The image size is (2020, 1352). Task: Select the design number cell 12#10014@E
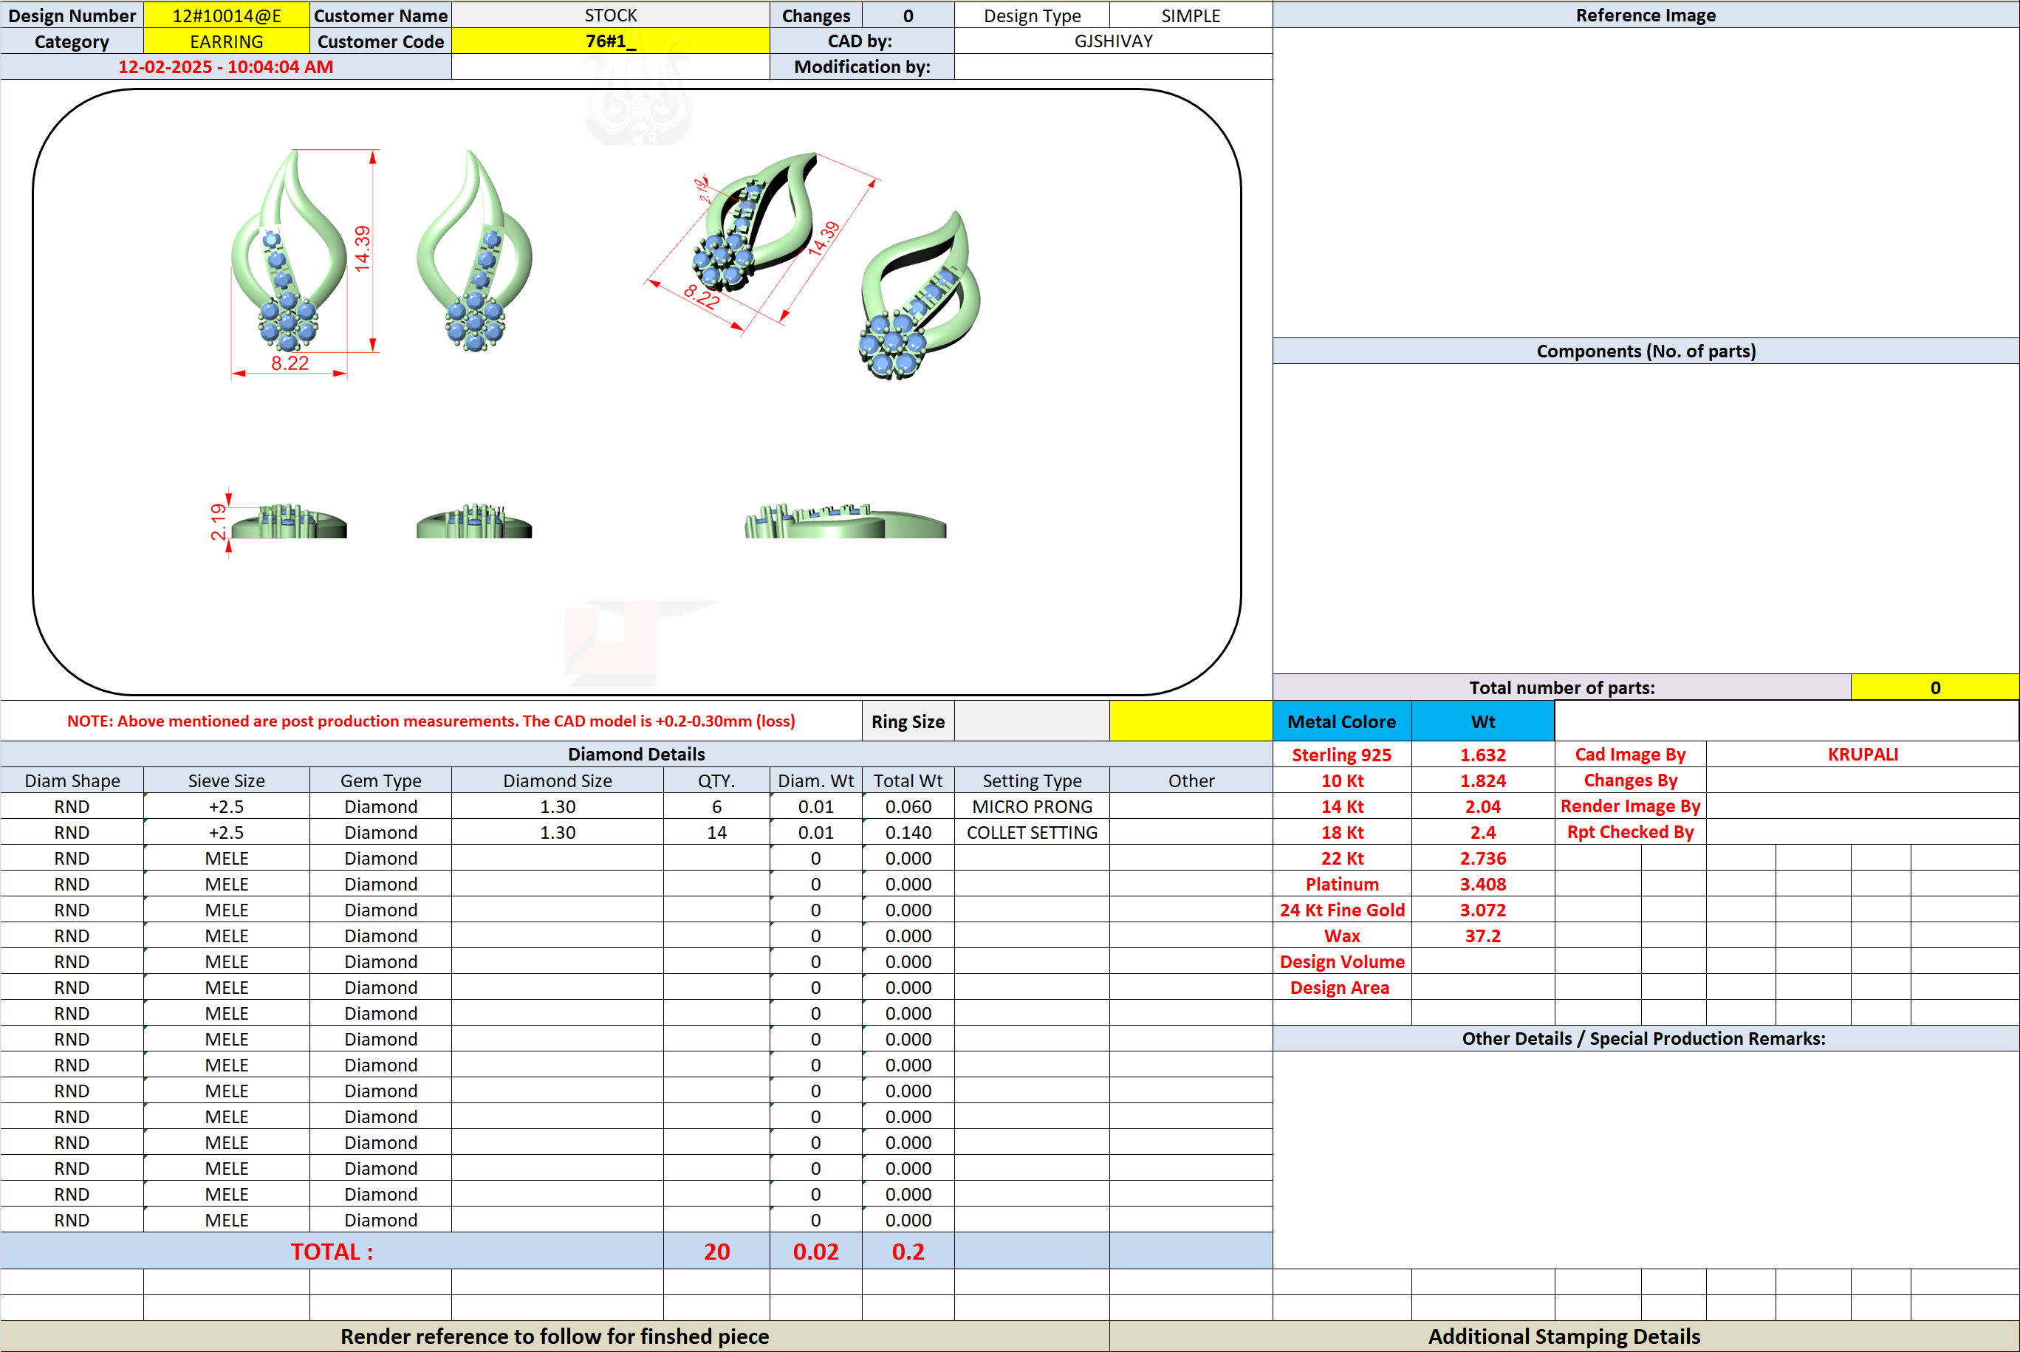click(226, 15)
